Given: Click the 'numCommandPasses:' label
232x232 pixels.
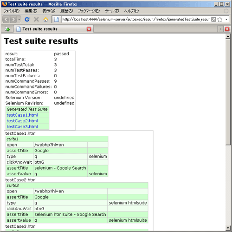Looking at the screenshot, I should click(28, 81).
